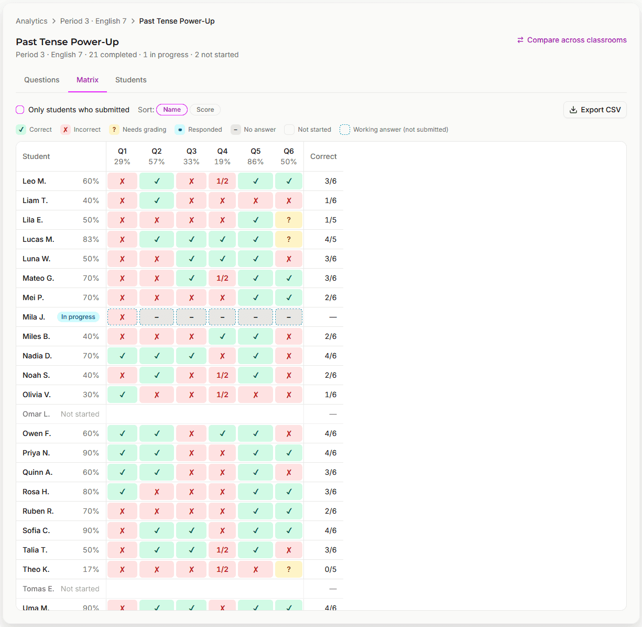Image resolution: width=642 pixels, height=627 pixels.
Task: Open Lucas M.'s Q6 needs-grading cell
Action: 289,239
